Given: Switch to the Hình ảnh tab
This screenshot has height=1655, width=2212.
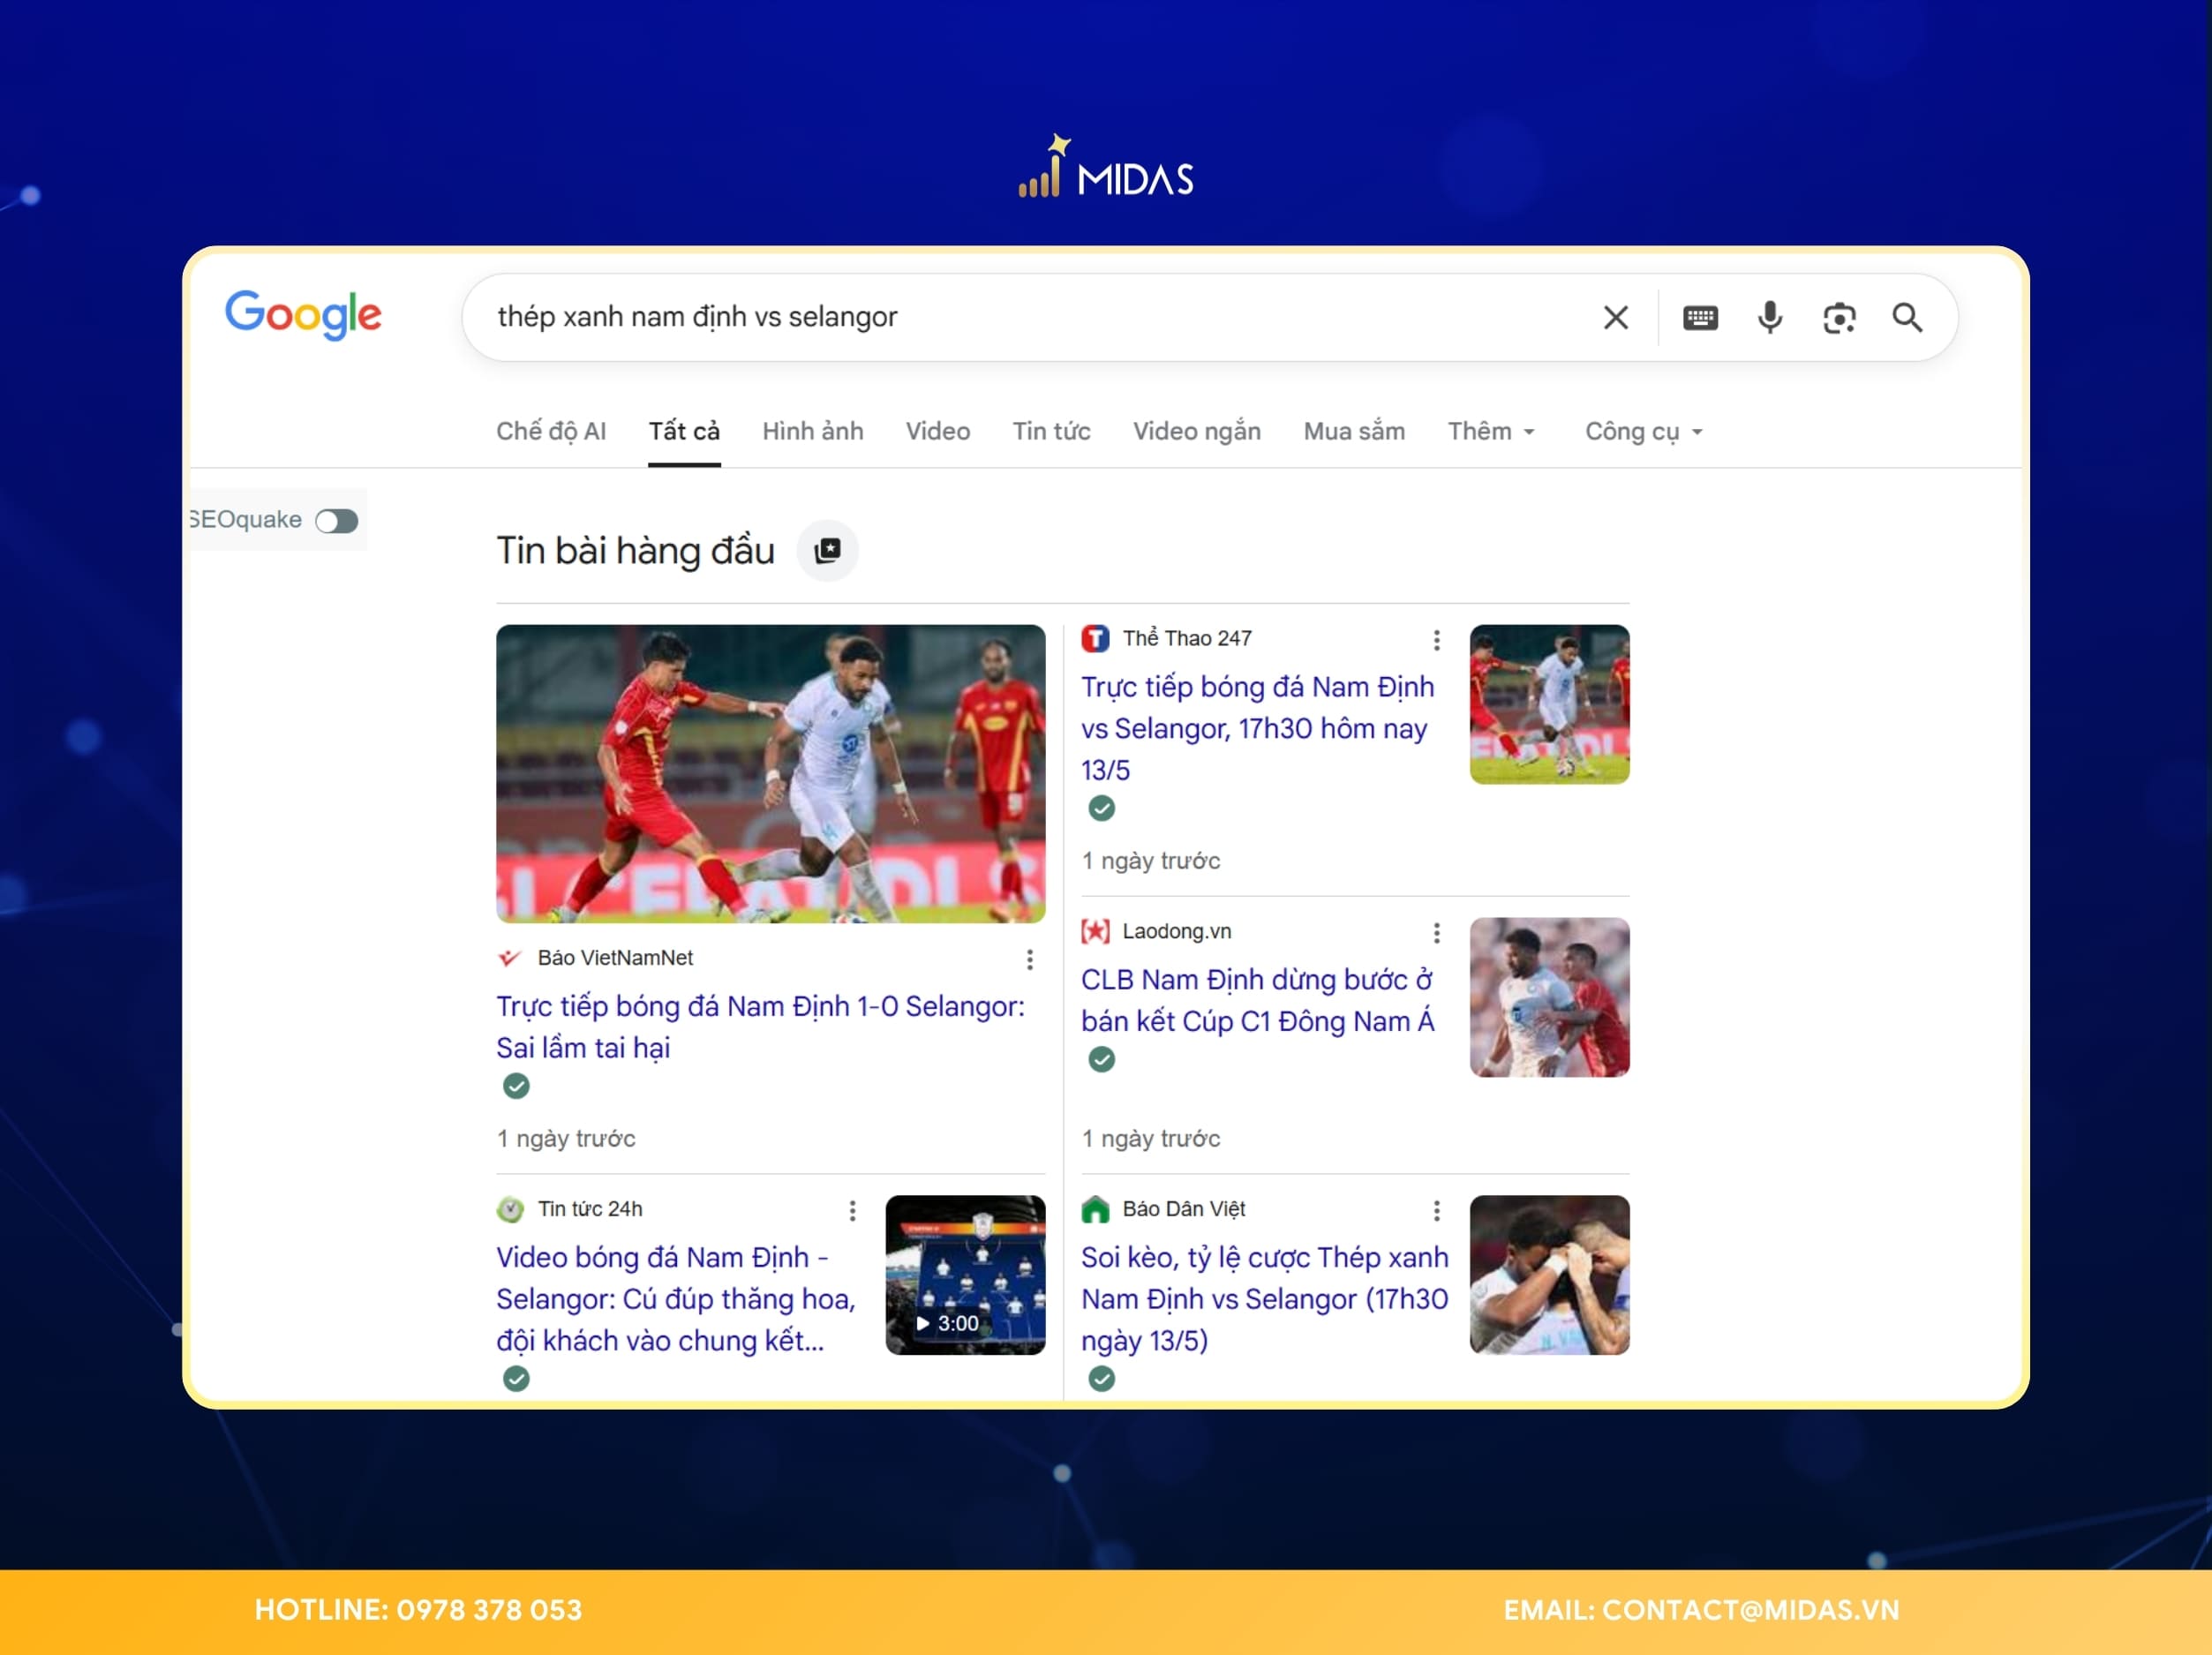Looking at the screenshot, I should coord(813,431).
